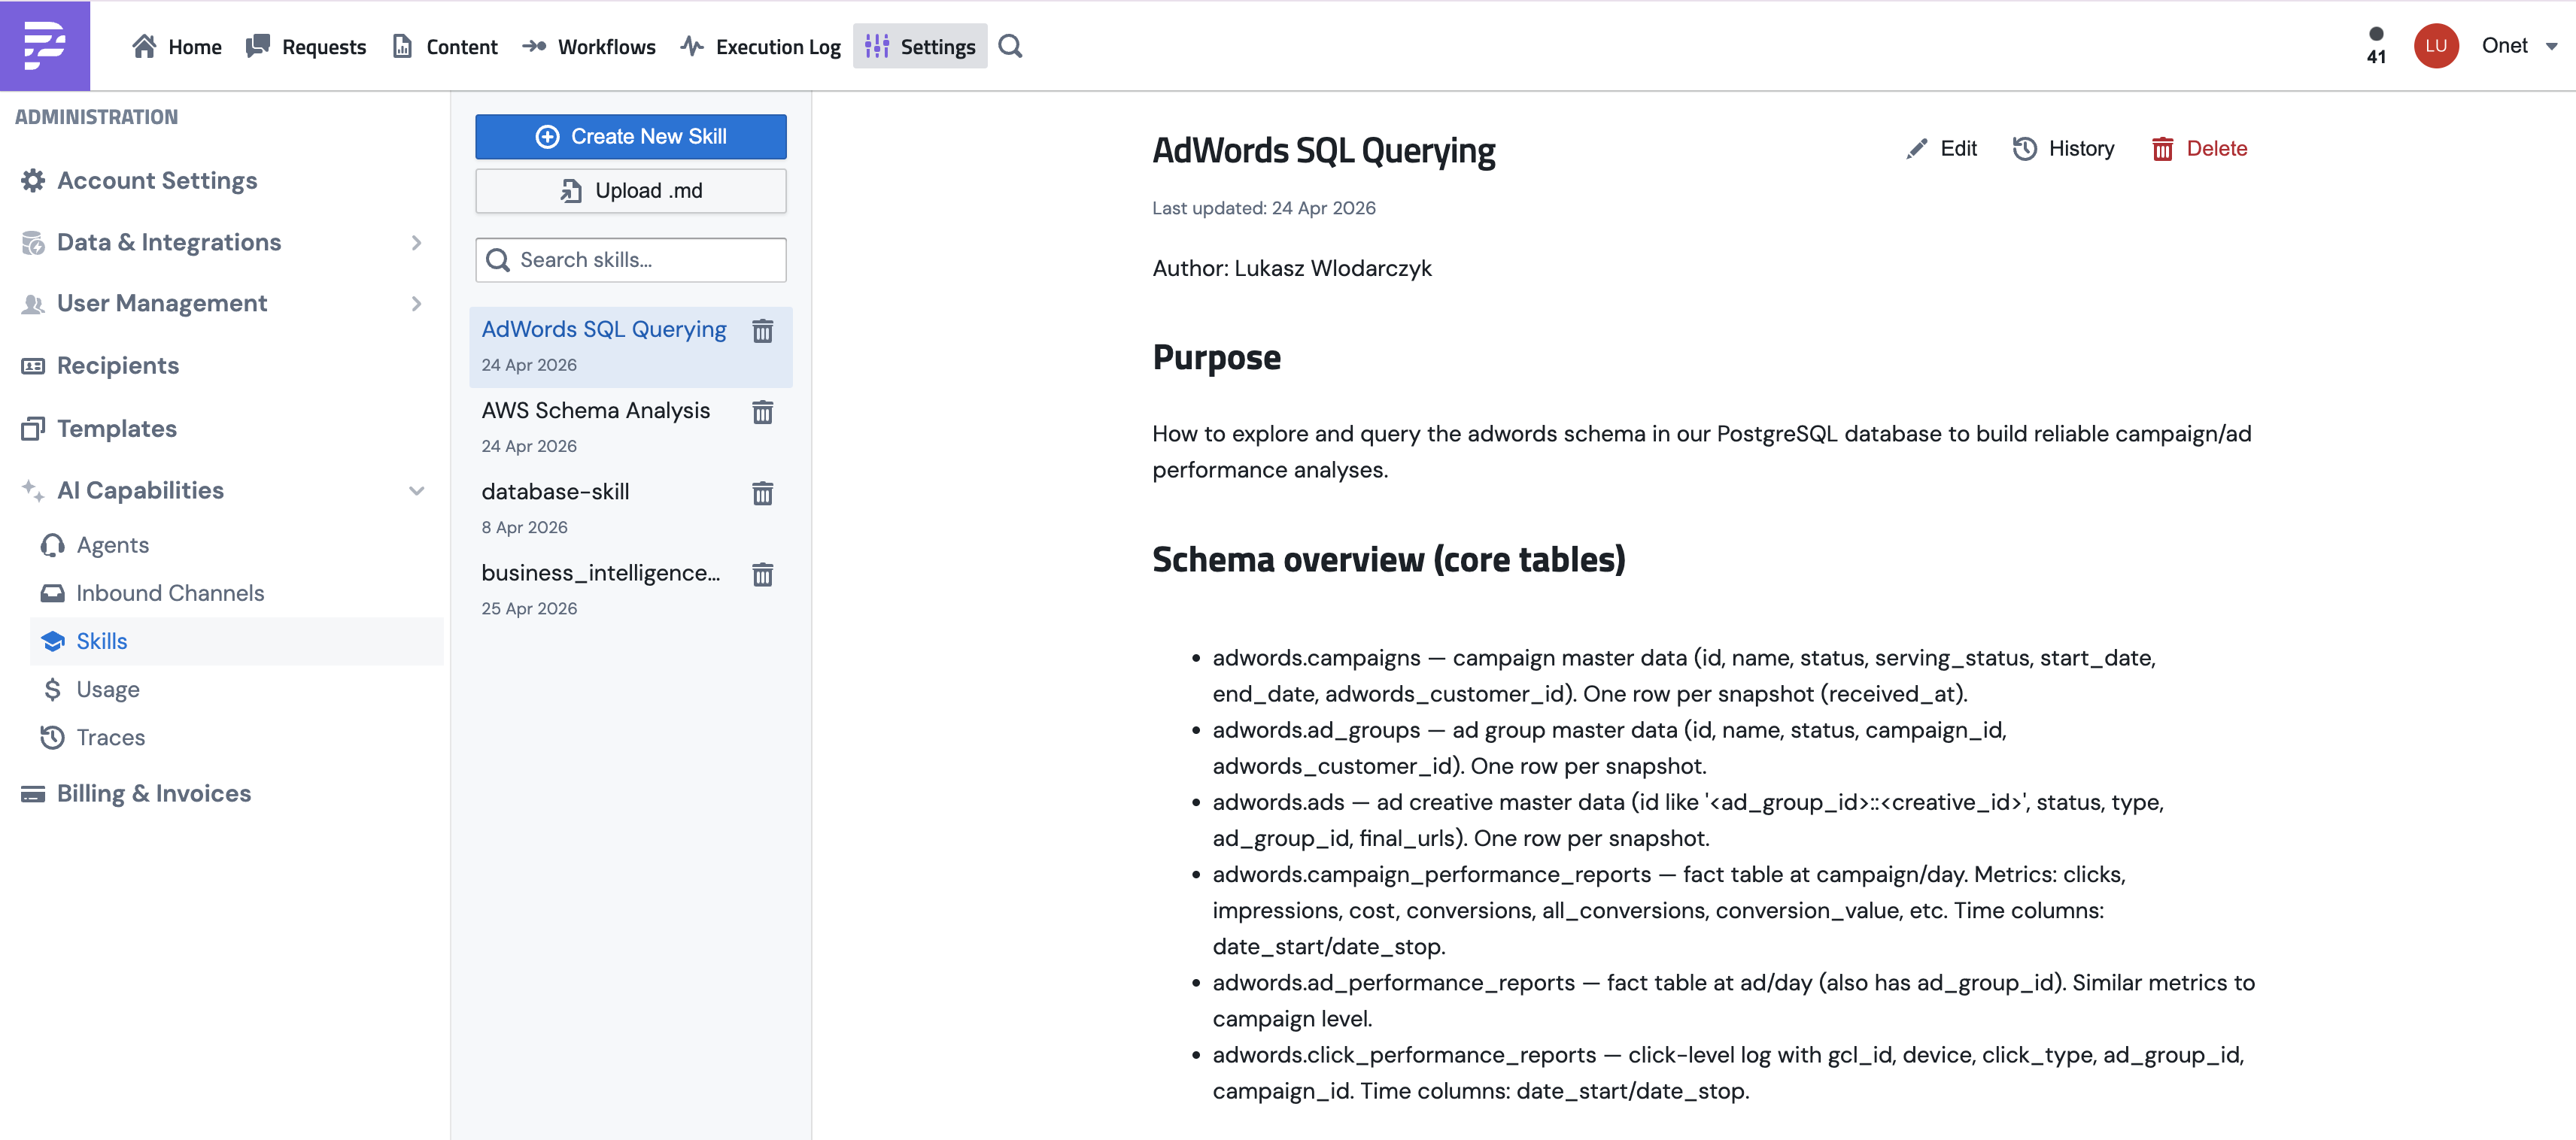This screenshot has width=2576, height=1140.
Task: Click the Upload .md button
Action: coord(631,191)
